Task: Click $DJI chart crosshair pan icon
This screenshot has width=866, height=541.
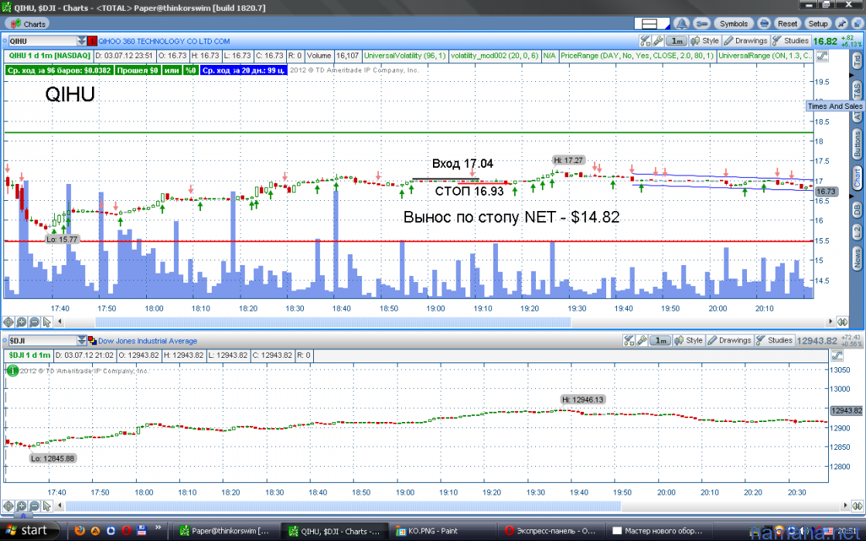Action: (x=9, y=505)
